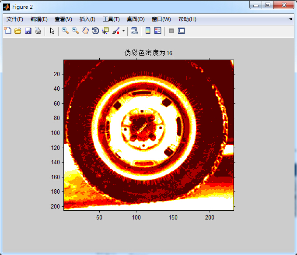Open a file with the folder icon
The height and width of the screenshot is (255, 297).
[18, 31]
